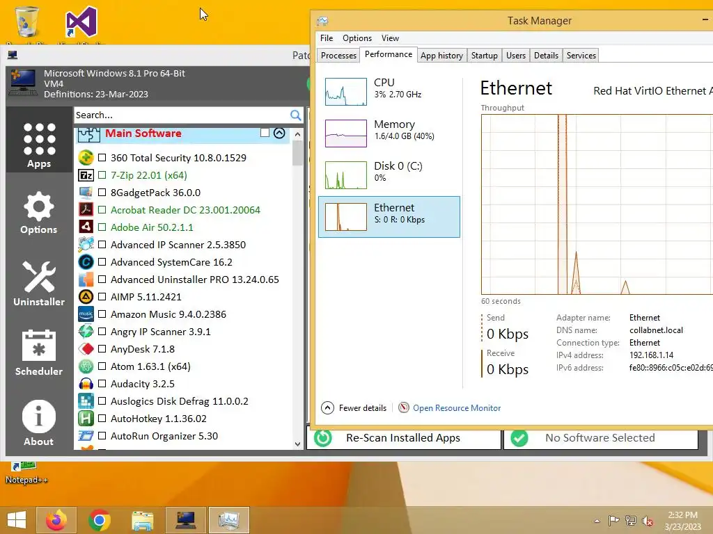713x534 pixels.
Task: Click the Auslogics Disk Defrag icon
Action: coord(86,401)
